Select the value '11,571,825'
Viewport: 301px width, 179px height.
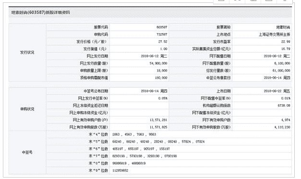point(158,127)
